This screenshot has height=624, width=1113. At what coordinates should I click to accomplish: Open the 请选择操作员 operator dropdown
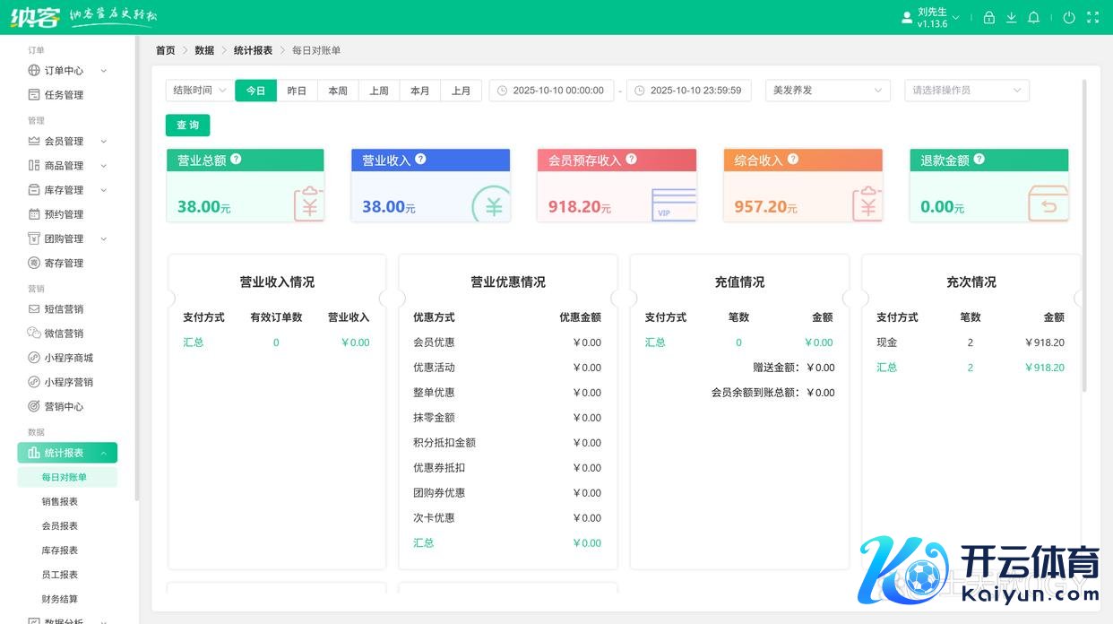point(966,91)
